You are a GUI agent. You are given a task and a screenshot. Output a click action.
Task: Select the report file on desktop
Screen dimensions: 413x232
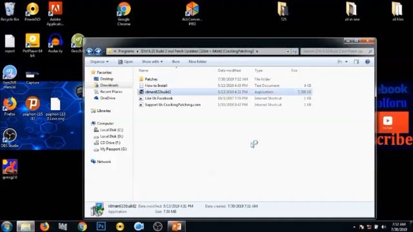click(x=10, y=43)
